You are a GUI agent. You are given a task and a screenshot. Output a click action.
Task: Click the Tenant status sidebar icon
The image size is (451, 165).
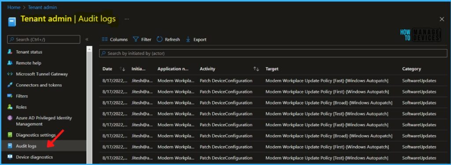coord(10,52)
